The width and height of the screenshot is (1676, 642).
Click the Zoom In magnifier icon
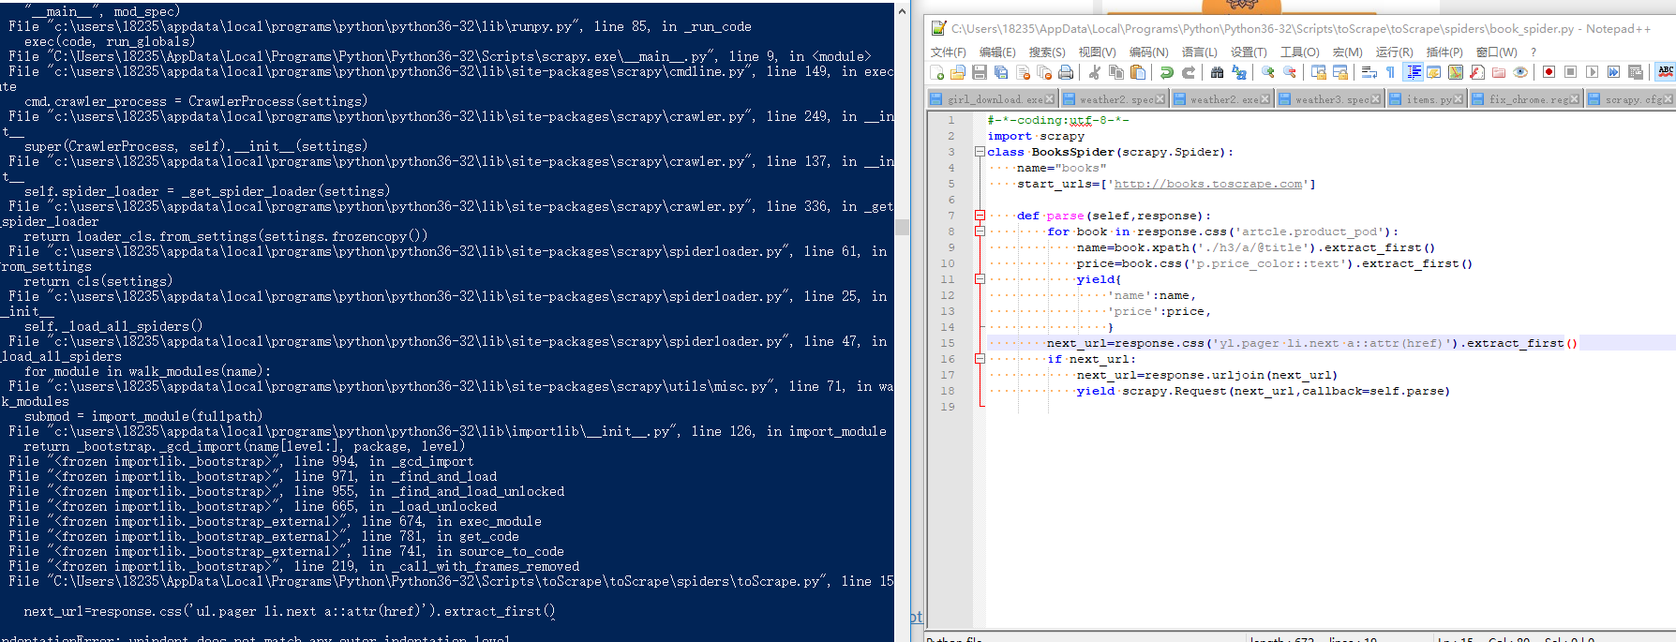coord(1267,72)
